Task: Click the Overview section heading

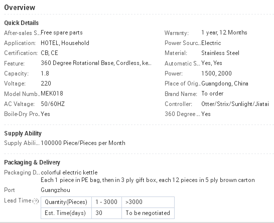Action: pyautogui.click(x=20, y=7)
